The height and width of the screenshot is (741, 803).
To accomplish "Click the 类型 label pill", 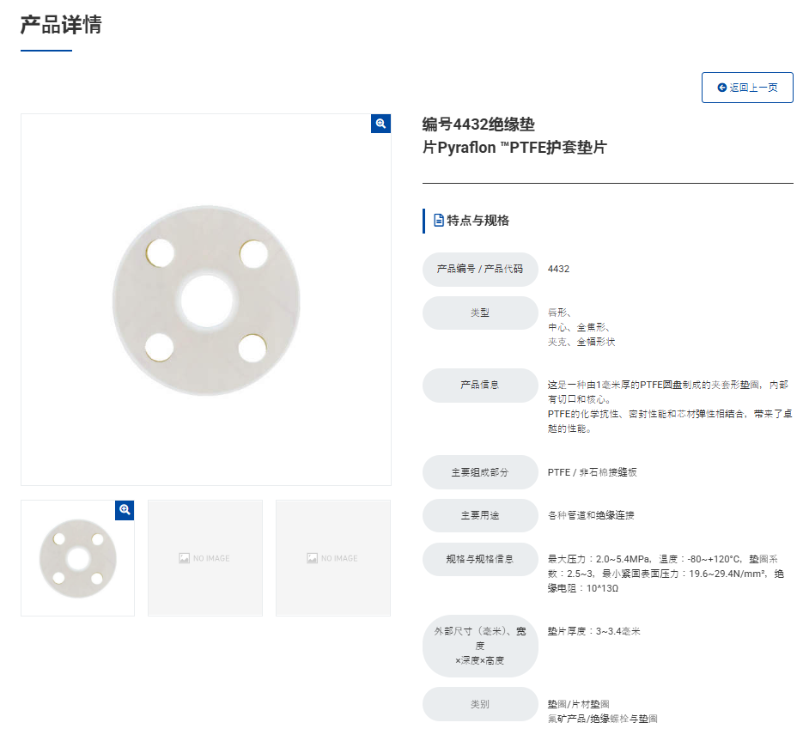I will (480, 313).
